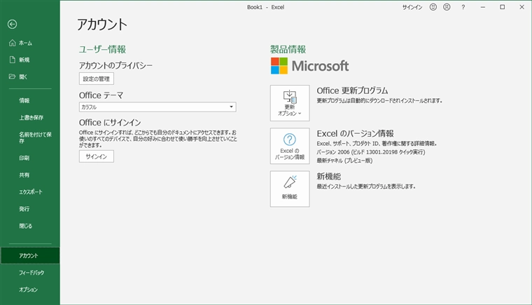
Task: Click the 新規 document icon in sidebar
Action: (x=12, y=60)
